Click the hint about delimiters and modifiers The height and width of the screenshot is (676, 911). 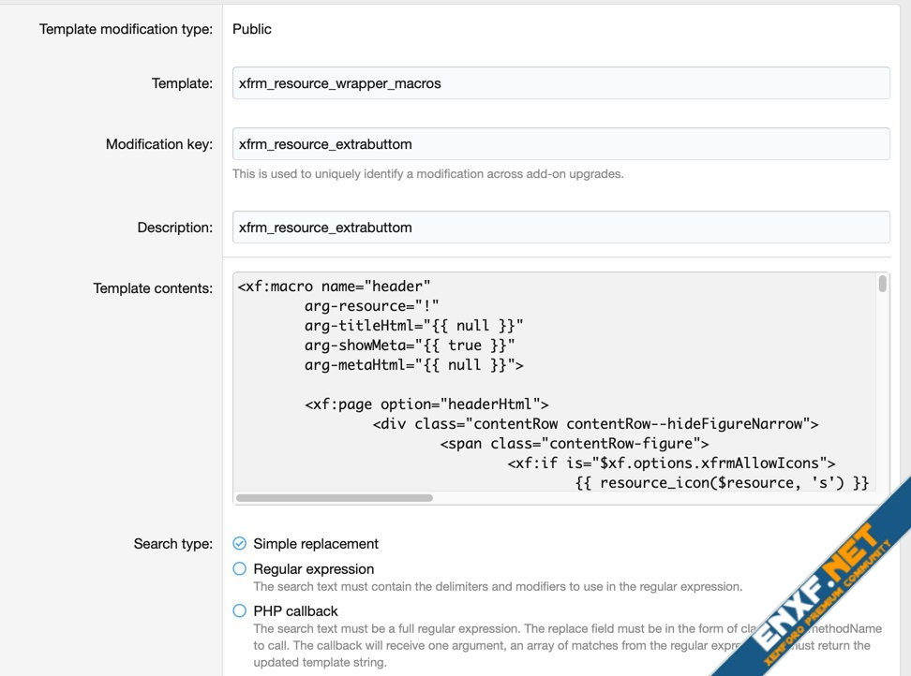coord(498,587)
